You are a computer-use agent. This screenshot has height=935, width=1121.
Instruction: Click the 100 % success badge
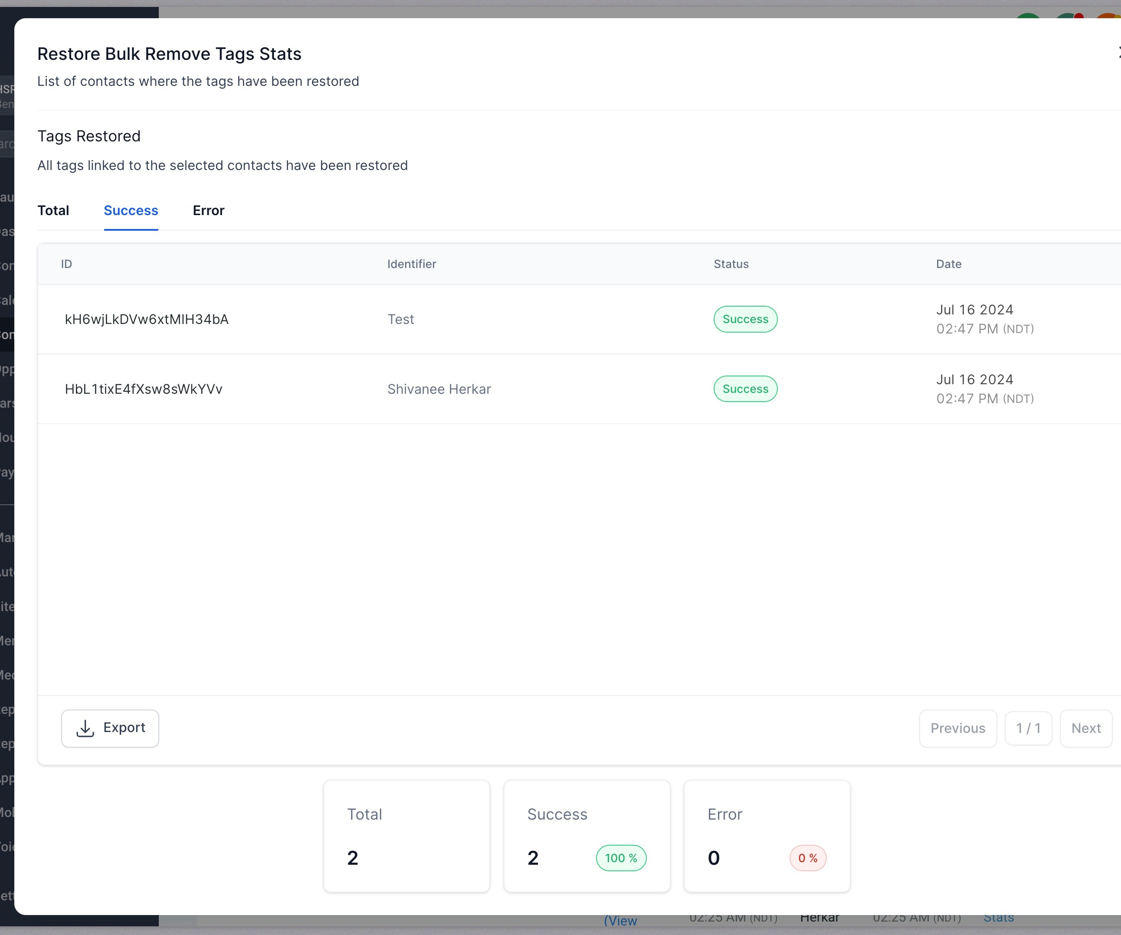(x=621, y=858)
